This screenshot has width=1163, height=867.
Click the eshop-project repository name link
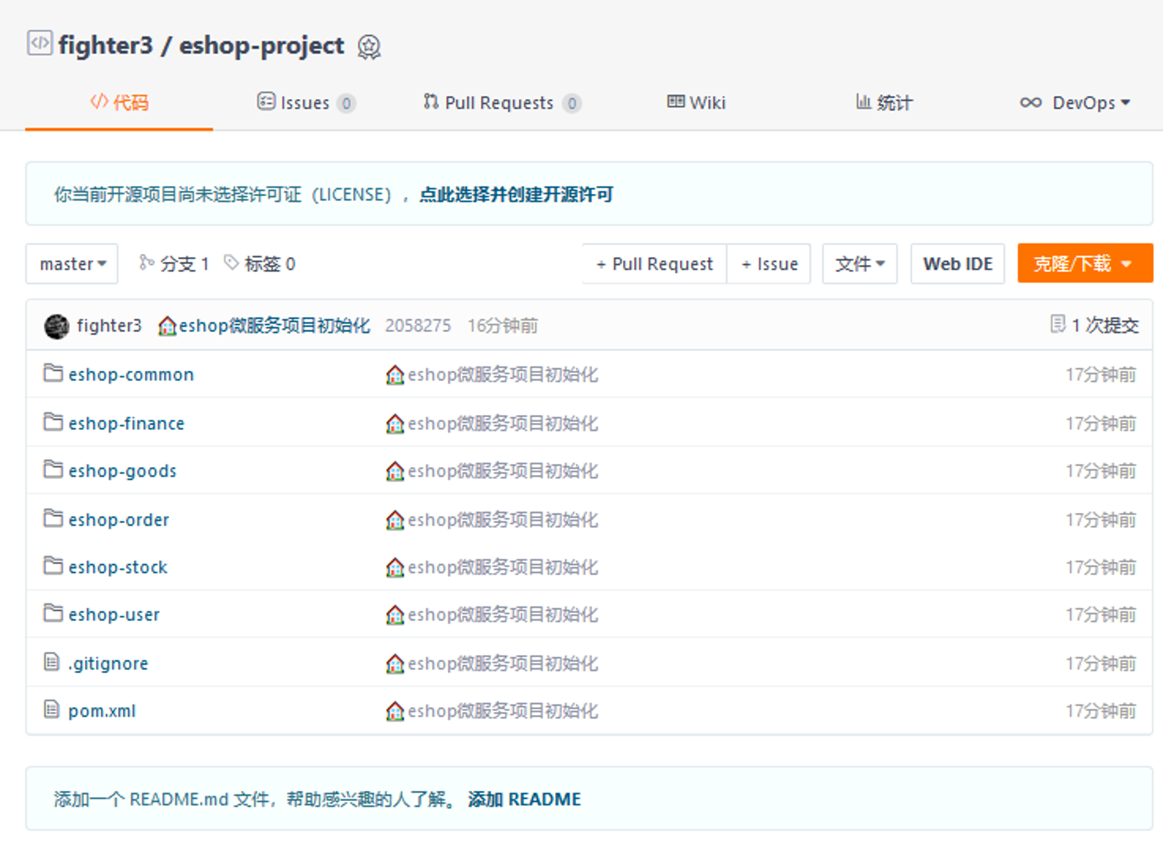pos(262,45)
